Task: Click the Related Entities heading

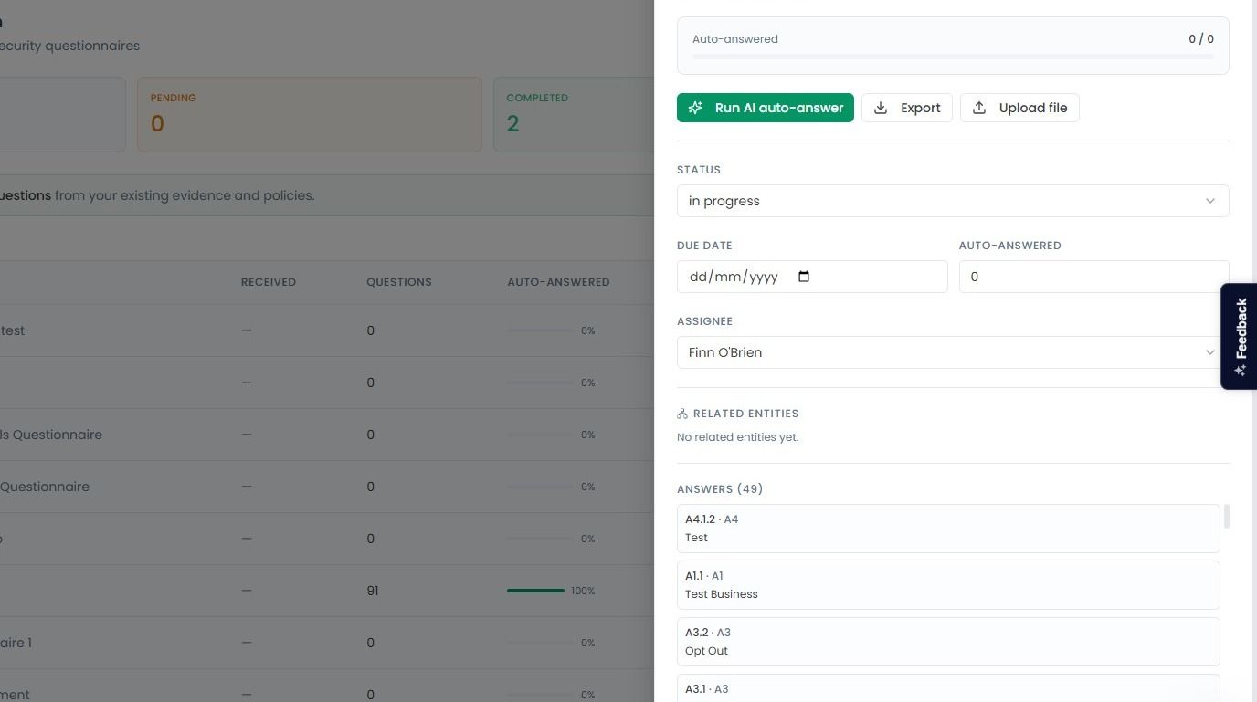Action: point(745,414)
